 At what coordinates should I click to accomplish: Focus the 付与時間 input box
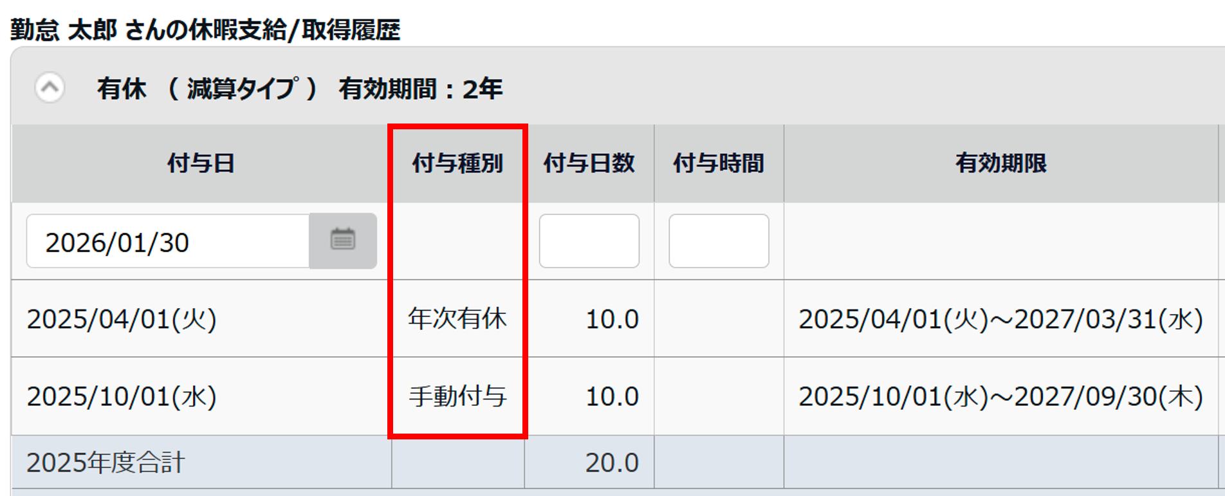(x=719, y=241)
